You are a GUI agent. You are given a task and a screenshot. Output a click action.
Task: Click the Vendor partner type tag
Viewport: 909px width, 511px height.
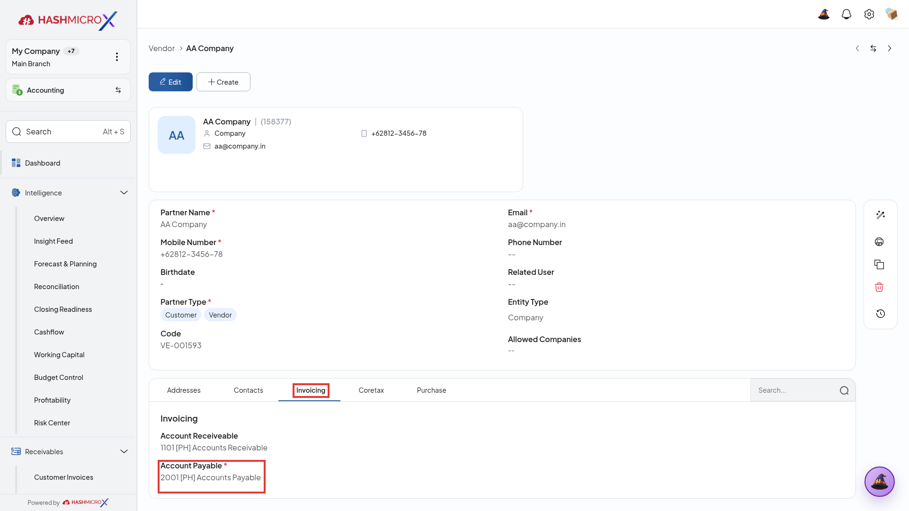click(x=220, y=315)
